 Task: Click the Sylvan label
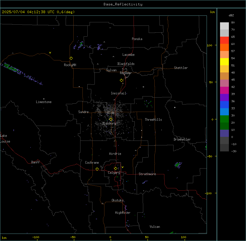(x=111, y=70)
